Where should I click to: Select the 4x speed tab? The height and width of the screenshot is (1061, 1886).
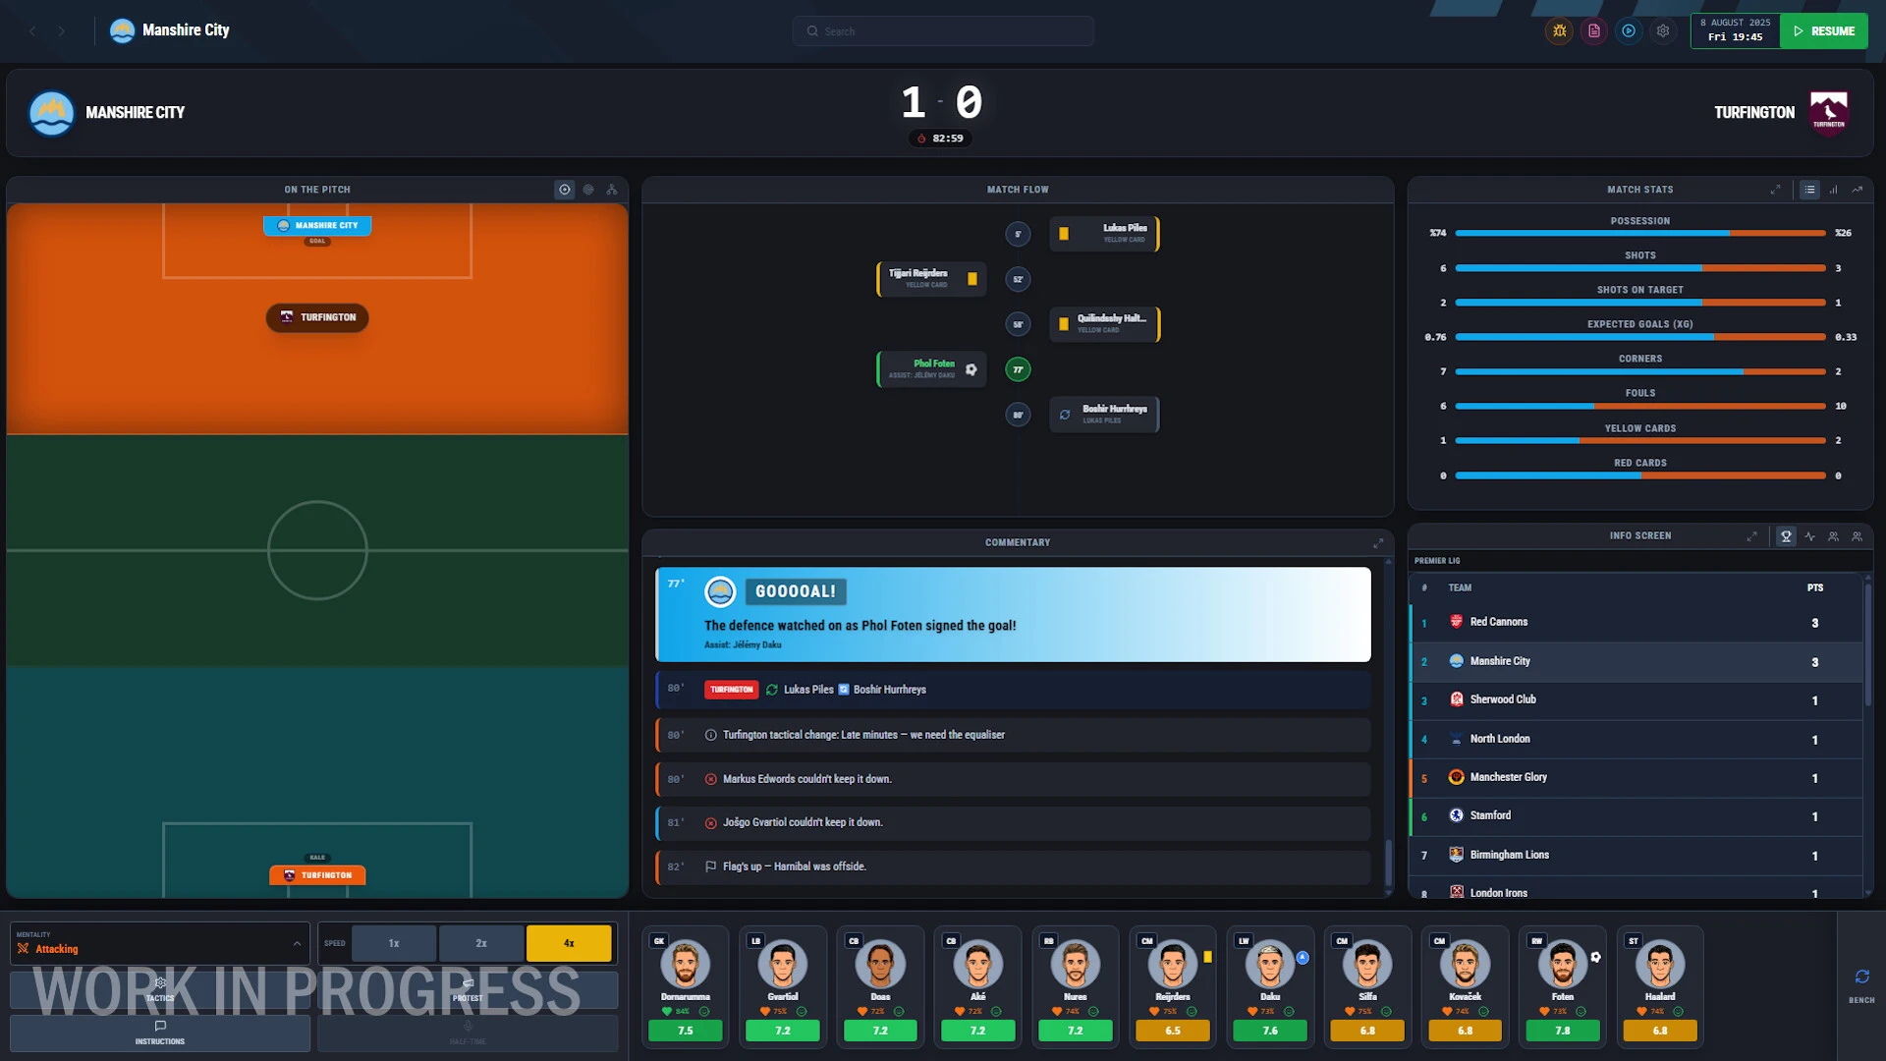point(569,943)
